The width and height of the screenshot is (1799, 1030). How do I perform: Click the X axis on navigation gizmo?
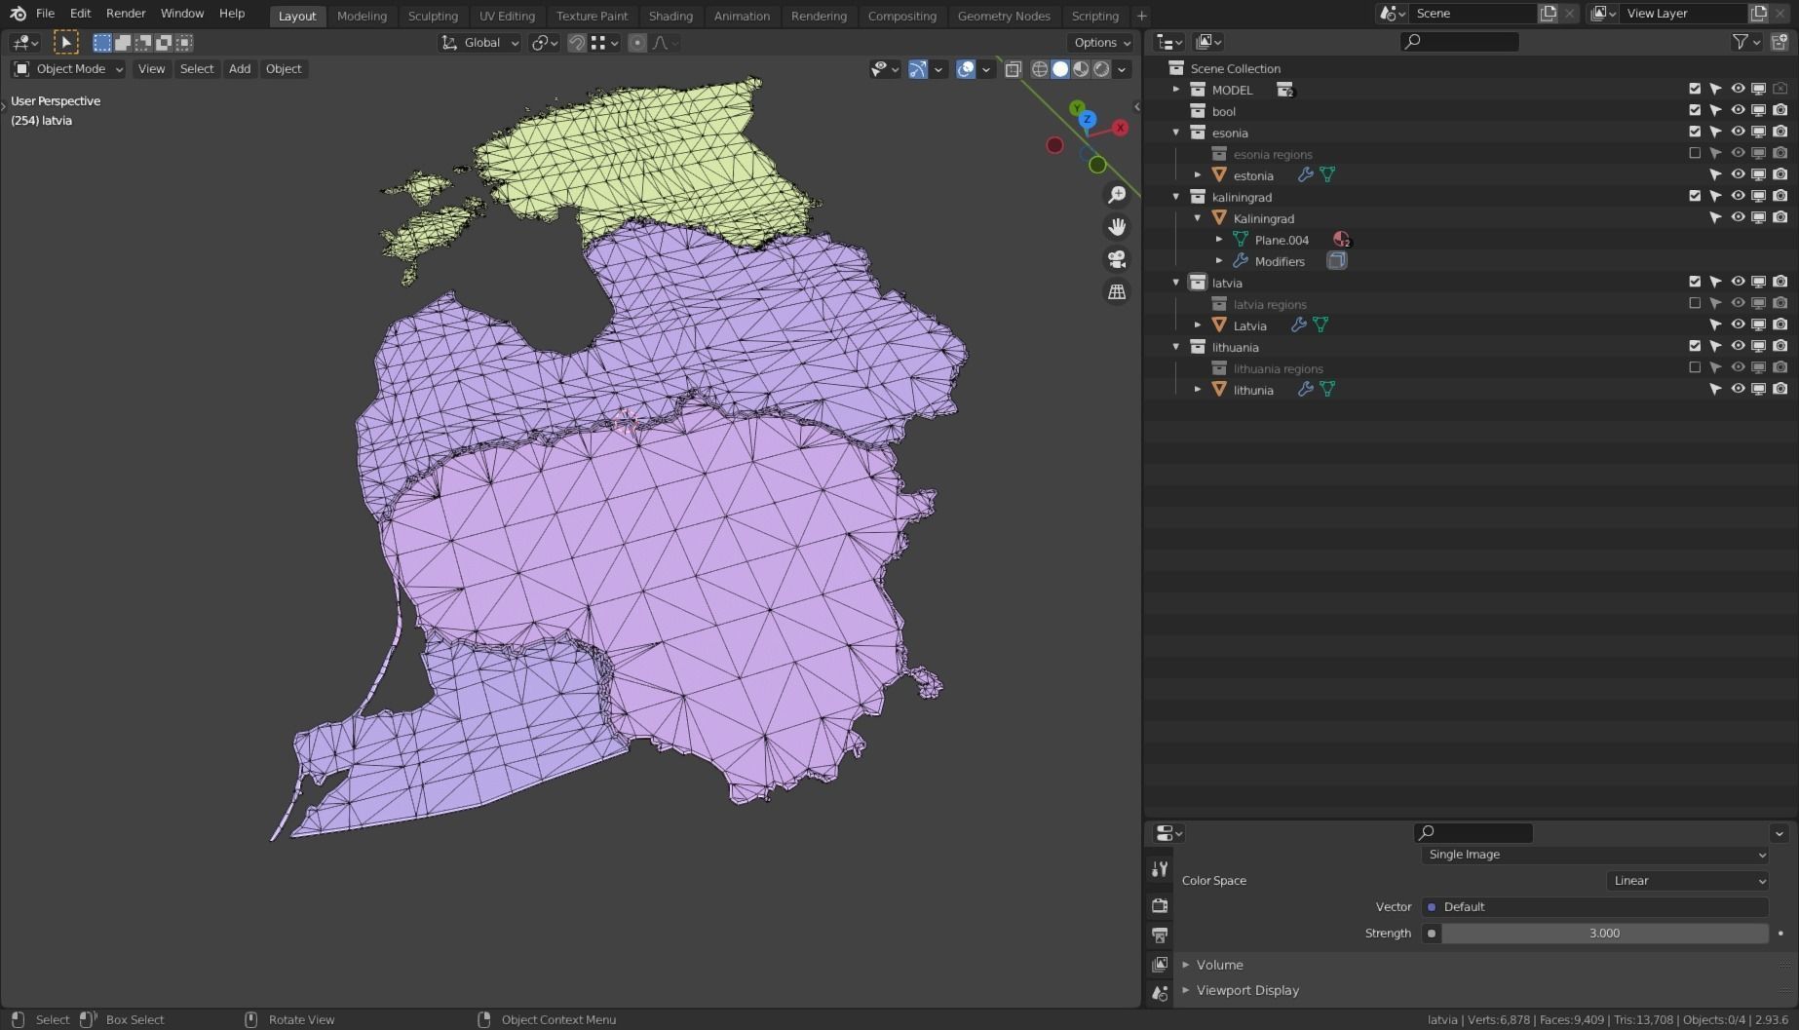(x=1121, y=128)
